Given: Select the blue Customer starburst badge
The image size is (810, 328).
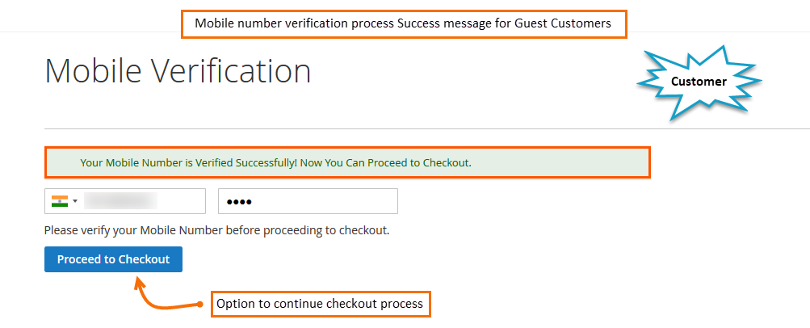Looking at the screenshot, I should coord(699,82).
